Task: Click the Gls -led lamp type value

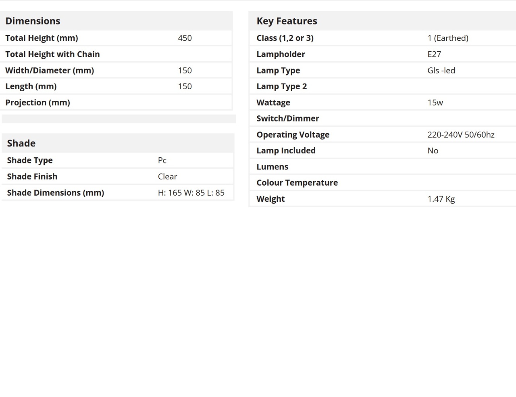Action: pos(441,70)
